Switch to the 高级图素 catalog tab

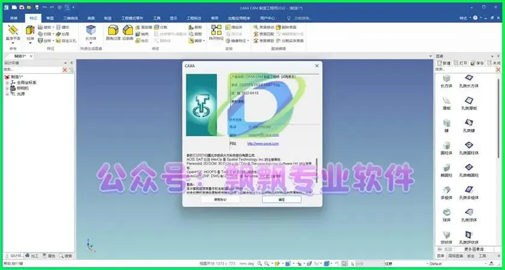[456, 256]
